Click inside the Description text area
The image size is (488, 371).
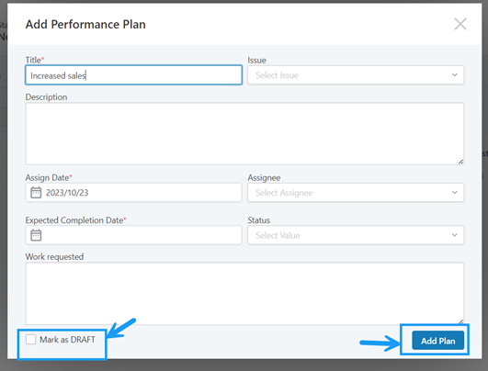pos(245,134)
